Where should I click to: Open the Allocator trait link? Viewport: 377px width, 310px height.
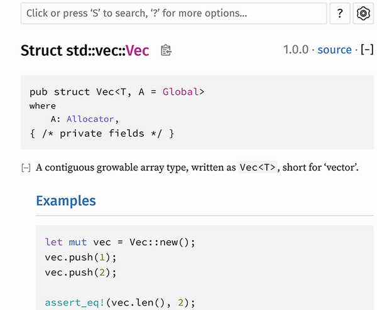pyautogui.click(x=90, y=119)
